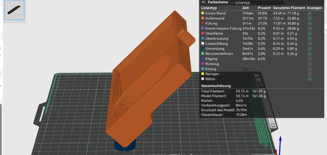The image size is (327, 155).
Task: Select the Nähte row label
Action: [x=210, y=79]
